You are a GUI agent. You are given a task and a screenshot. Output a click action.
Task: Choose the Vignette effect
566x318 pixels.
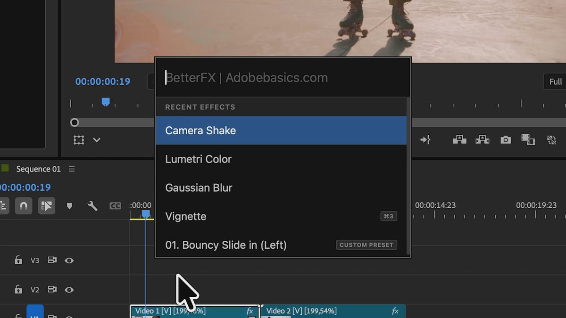click(x=281, y=217)
